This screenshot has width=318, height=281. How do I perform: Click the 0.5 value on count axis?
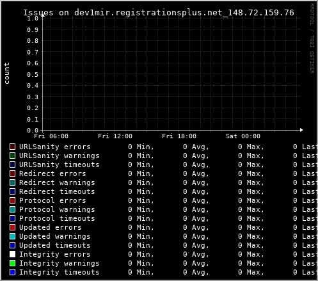pyautogui.click(x=33, y=74)
